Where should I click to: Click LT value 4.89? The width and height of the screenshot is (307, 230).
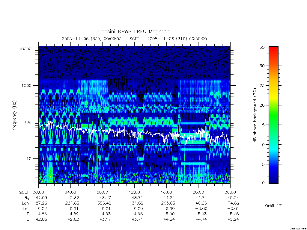pos(75,214)
